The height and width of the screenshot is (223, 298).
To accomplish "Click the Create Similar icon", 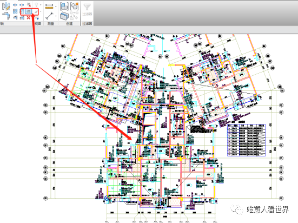I will (x=74, y=16).
